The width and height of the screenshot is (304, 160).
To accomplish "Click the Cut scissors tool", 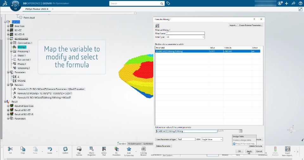I will (x=10, y=150).
